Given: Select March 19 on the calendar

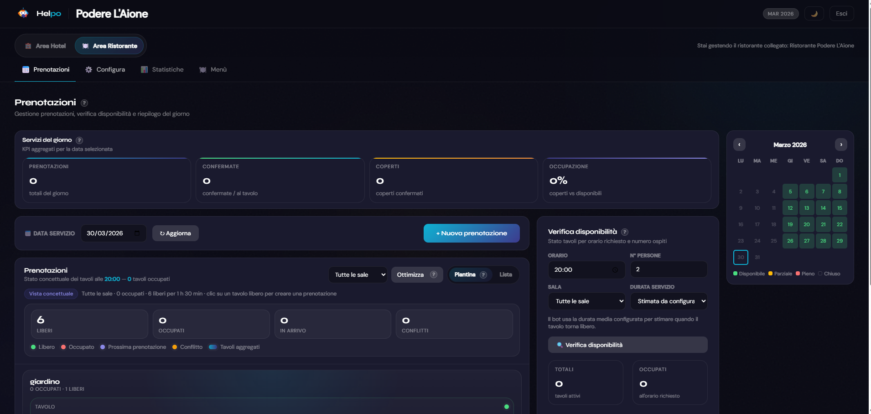Looking at the screenshot, I should tap(790, 224).
